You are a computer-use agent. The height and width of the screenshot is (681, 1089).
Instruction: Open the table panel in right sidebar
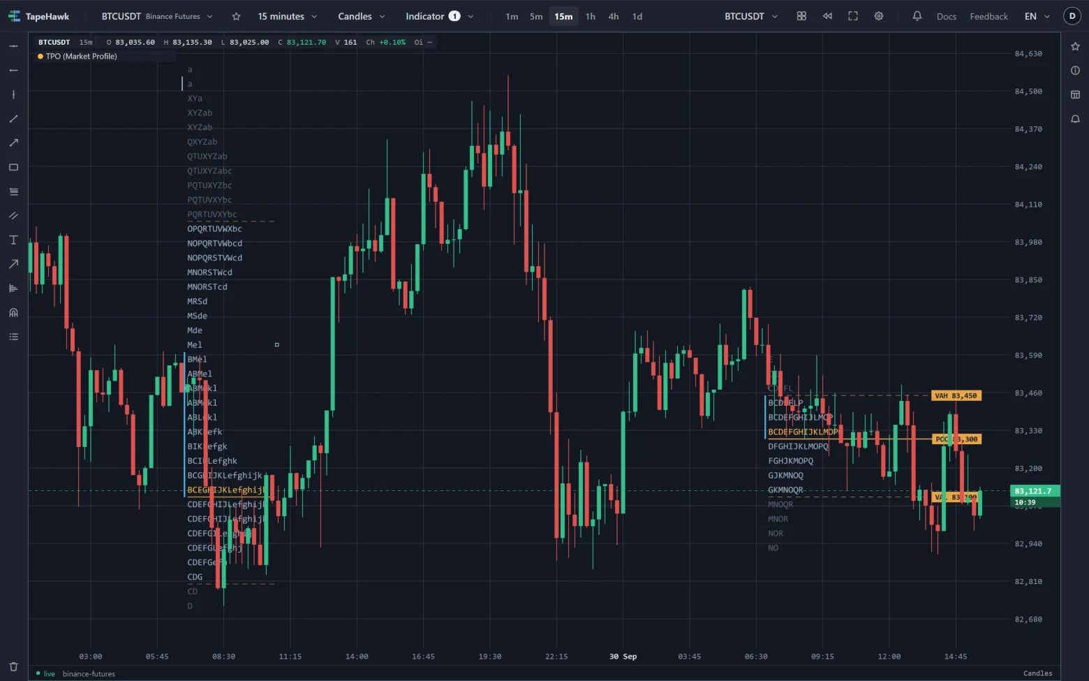(1075, 94)
